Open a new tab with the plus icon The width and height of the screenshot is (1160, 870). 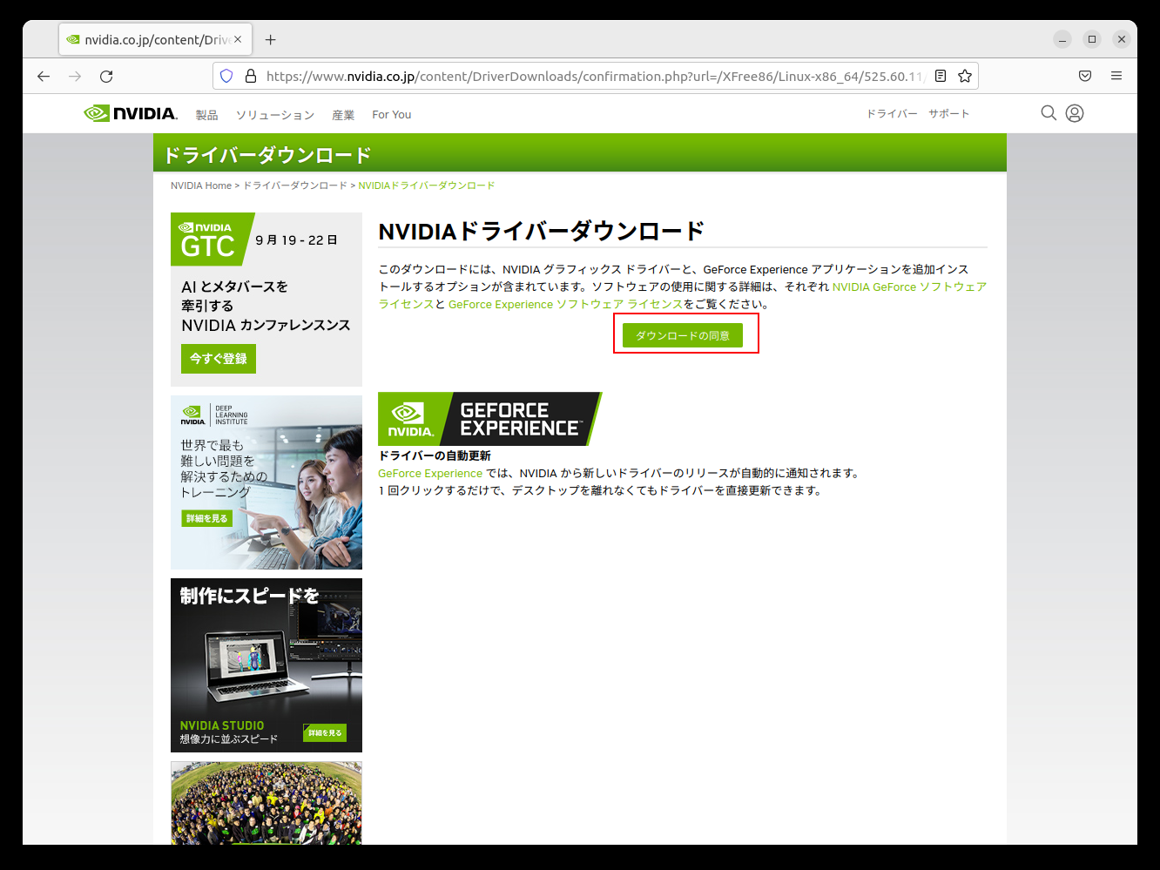click(x=271, y=39)
